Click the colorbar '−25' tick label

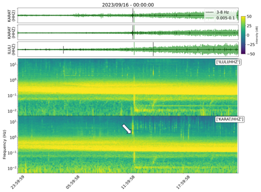[251, 44]
